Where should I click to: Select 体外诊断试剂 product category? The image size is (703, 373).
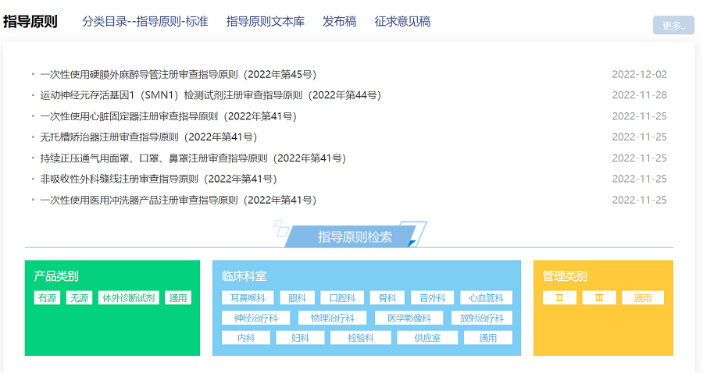tap(128, 298)
